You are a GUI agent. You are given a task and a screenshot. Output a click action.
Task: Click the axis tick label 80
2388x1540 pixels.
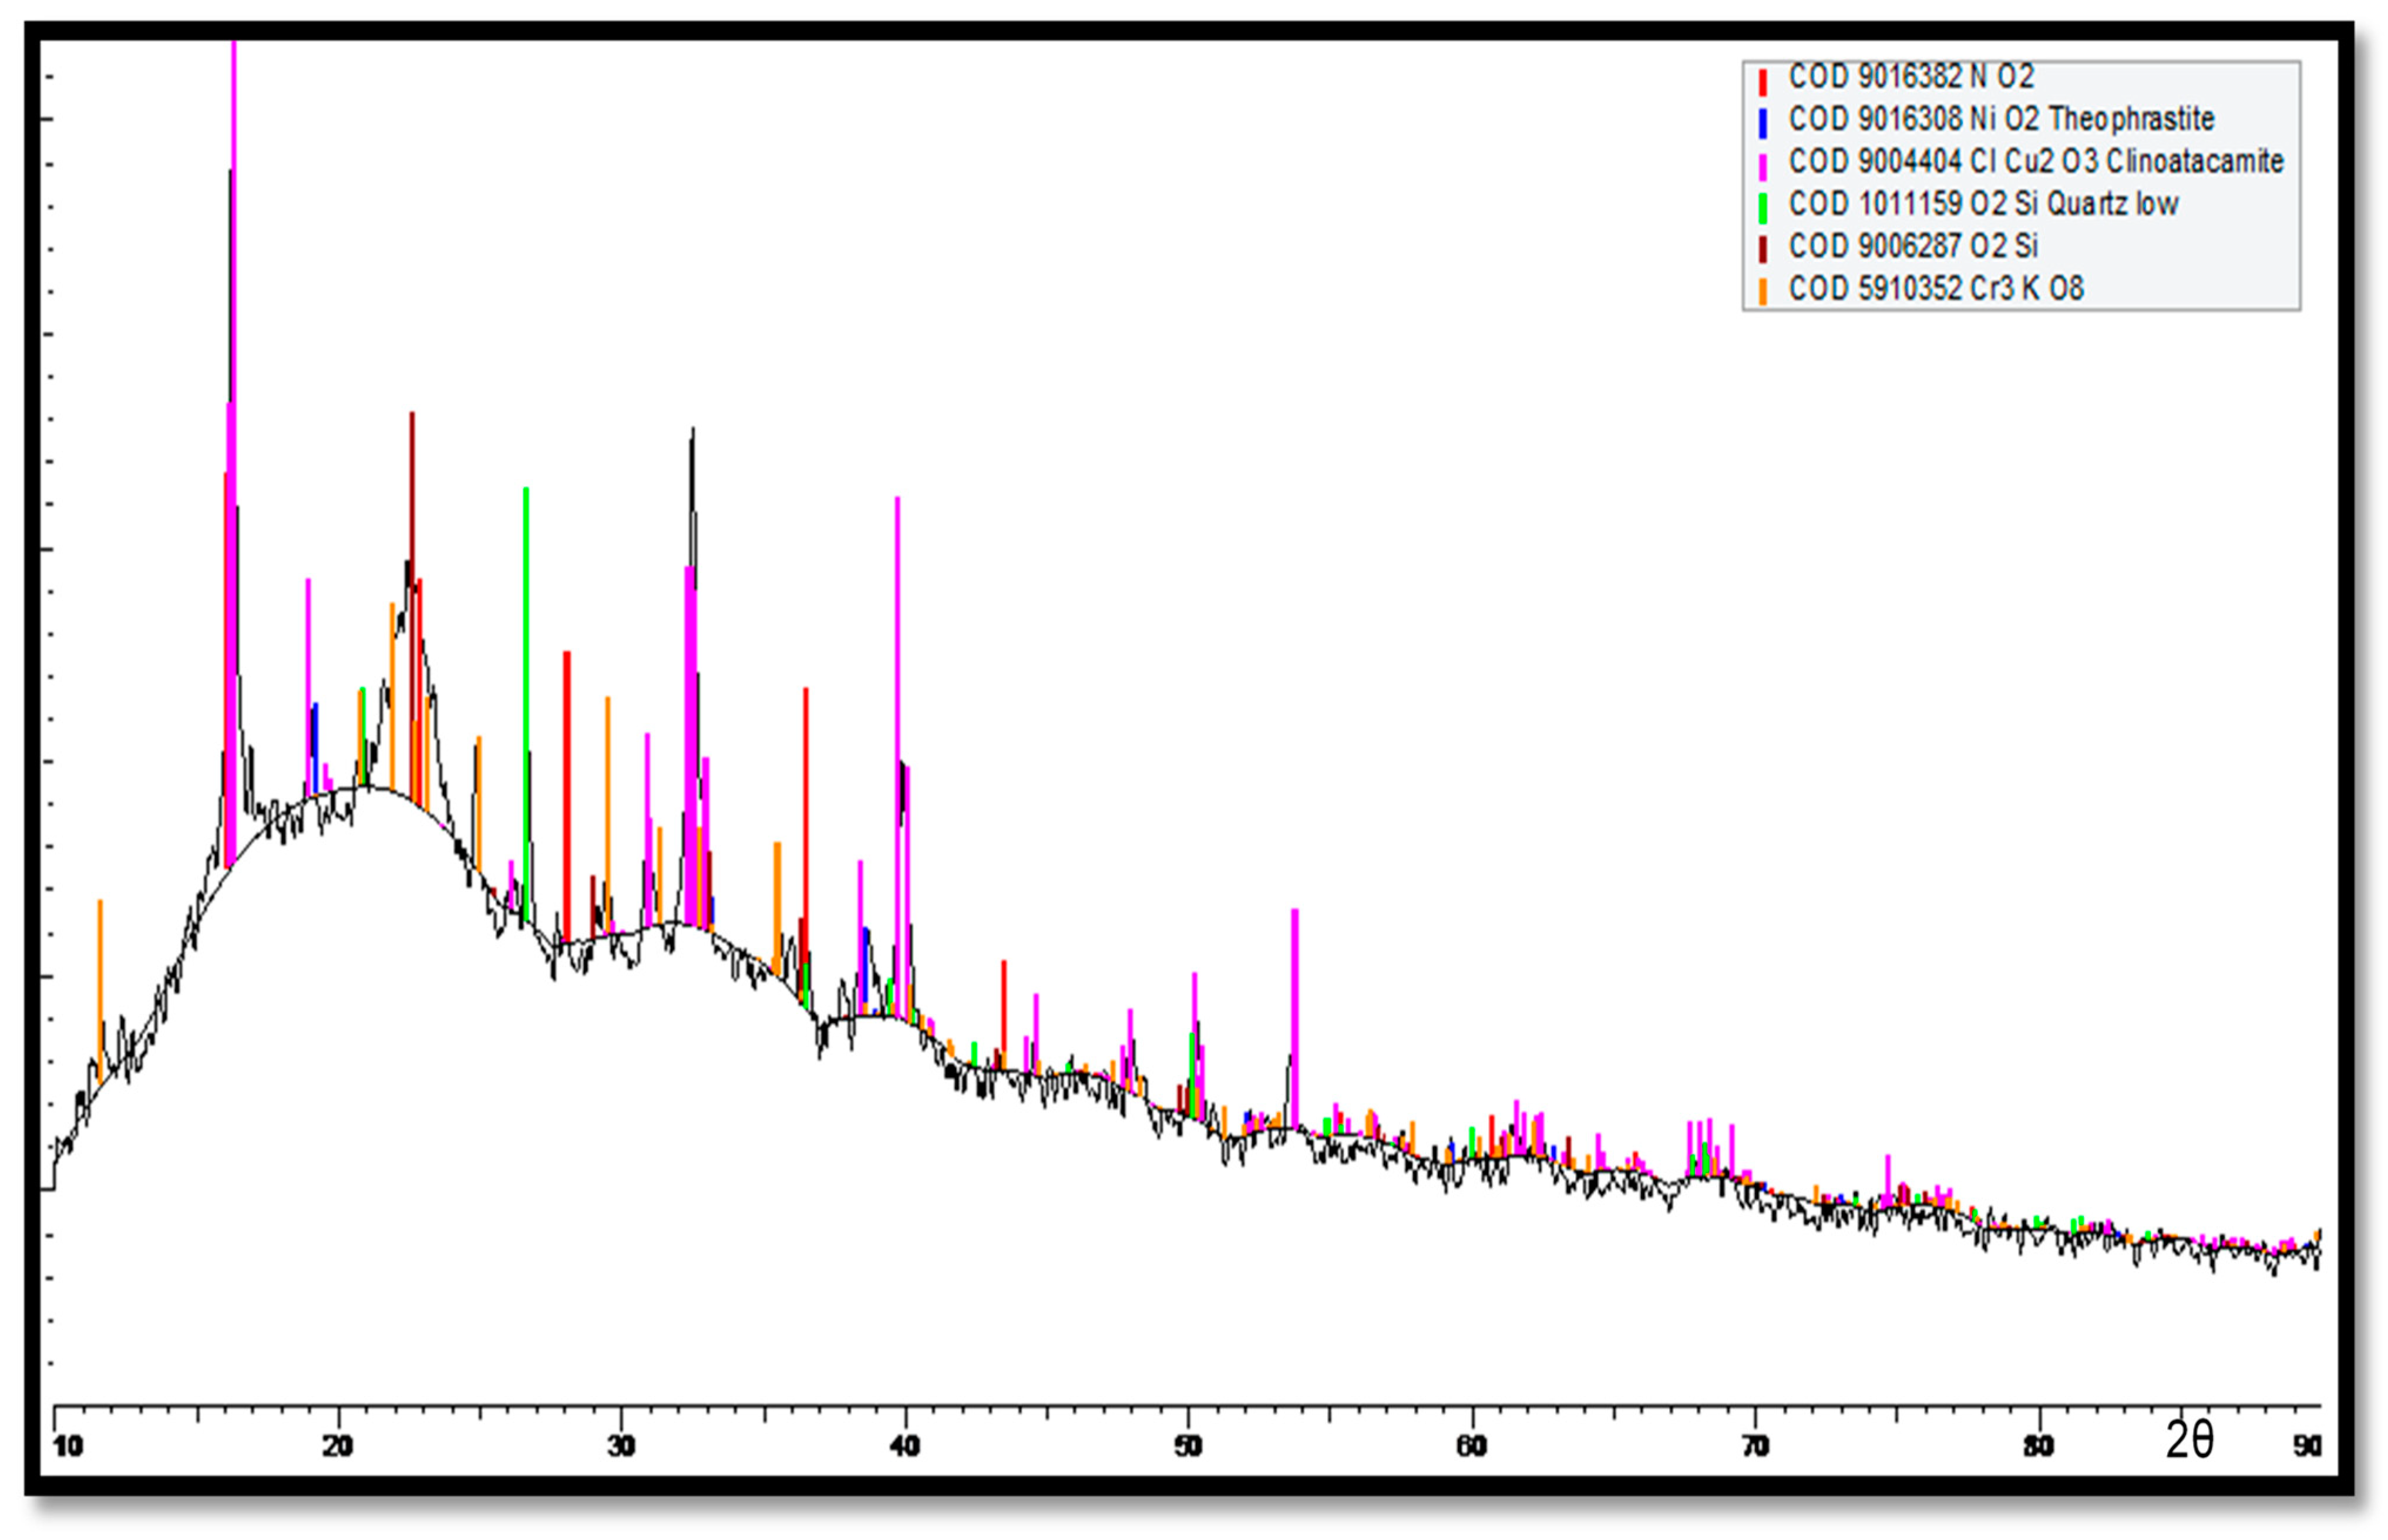(2038, 1447)
